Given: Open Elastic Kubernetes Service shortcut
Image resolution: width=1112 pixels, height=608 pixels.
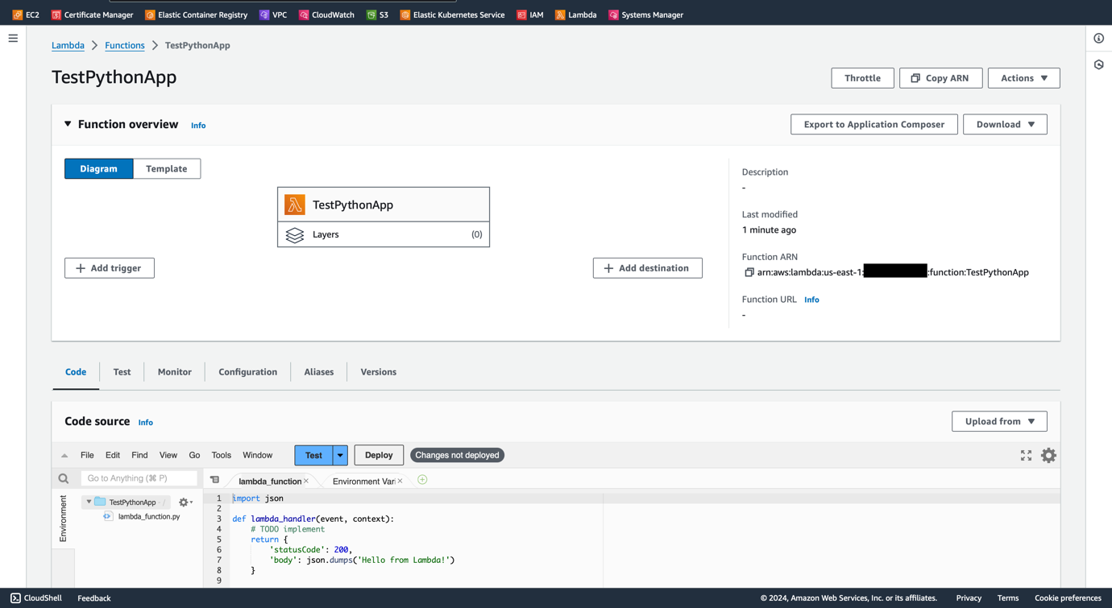Looking at the screenshot, I should tap(452, 14).
